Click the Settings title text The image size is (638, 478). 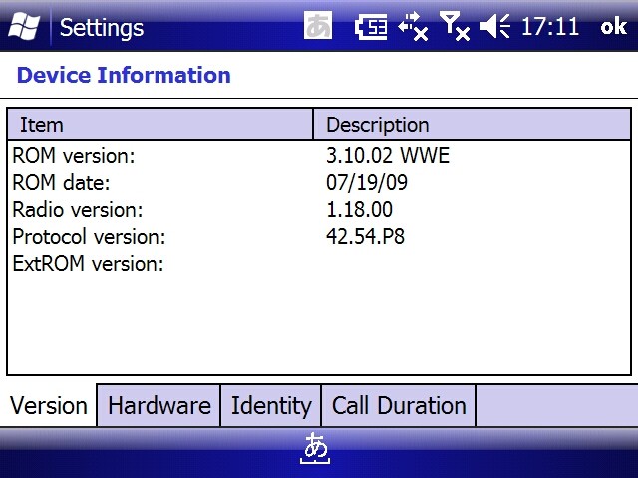point(102,28)
